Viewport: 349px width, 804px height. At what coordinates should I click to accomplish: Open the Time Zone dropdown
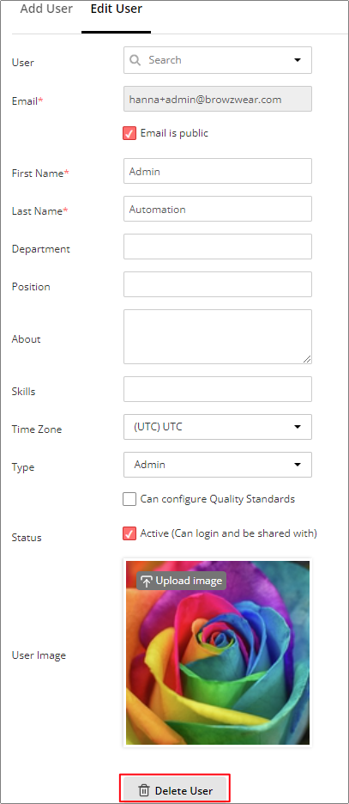(x=218, y=427)
